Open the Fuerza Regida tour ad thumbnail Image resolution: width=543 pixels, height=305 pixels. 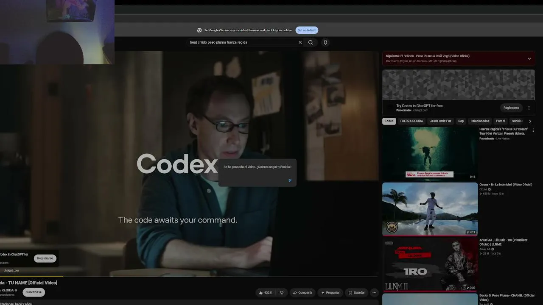point(430,153)
